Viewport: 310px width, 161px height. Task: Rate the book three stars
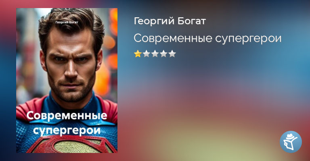click(x=155, y=54)
